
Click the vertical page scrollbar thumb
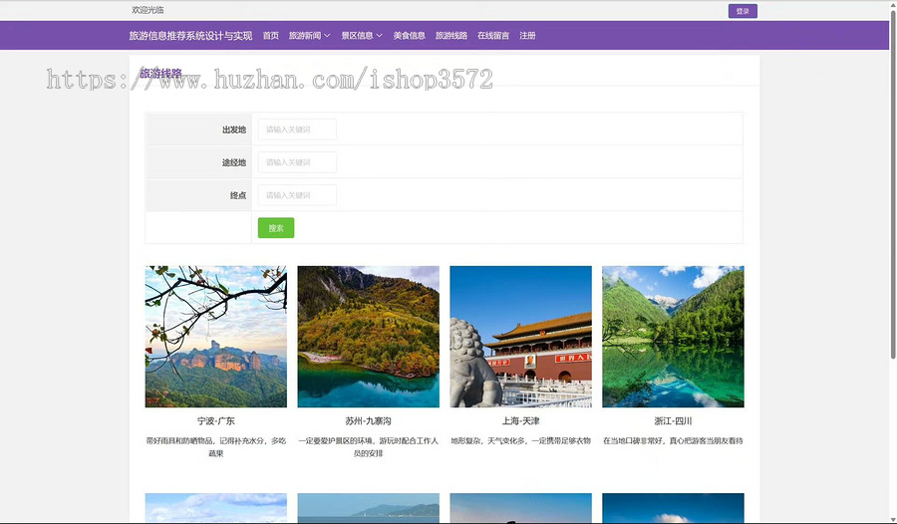[x=893, y=183]
